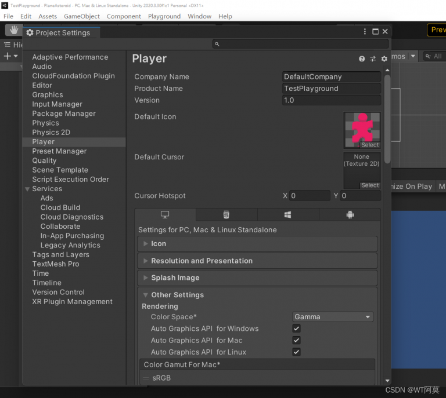
Task: Open the Project Settings window kebab menu
Action: 365,32
